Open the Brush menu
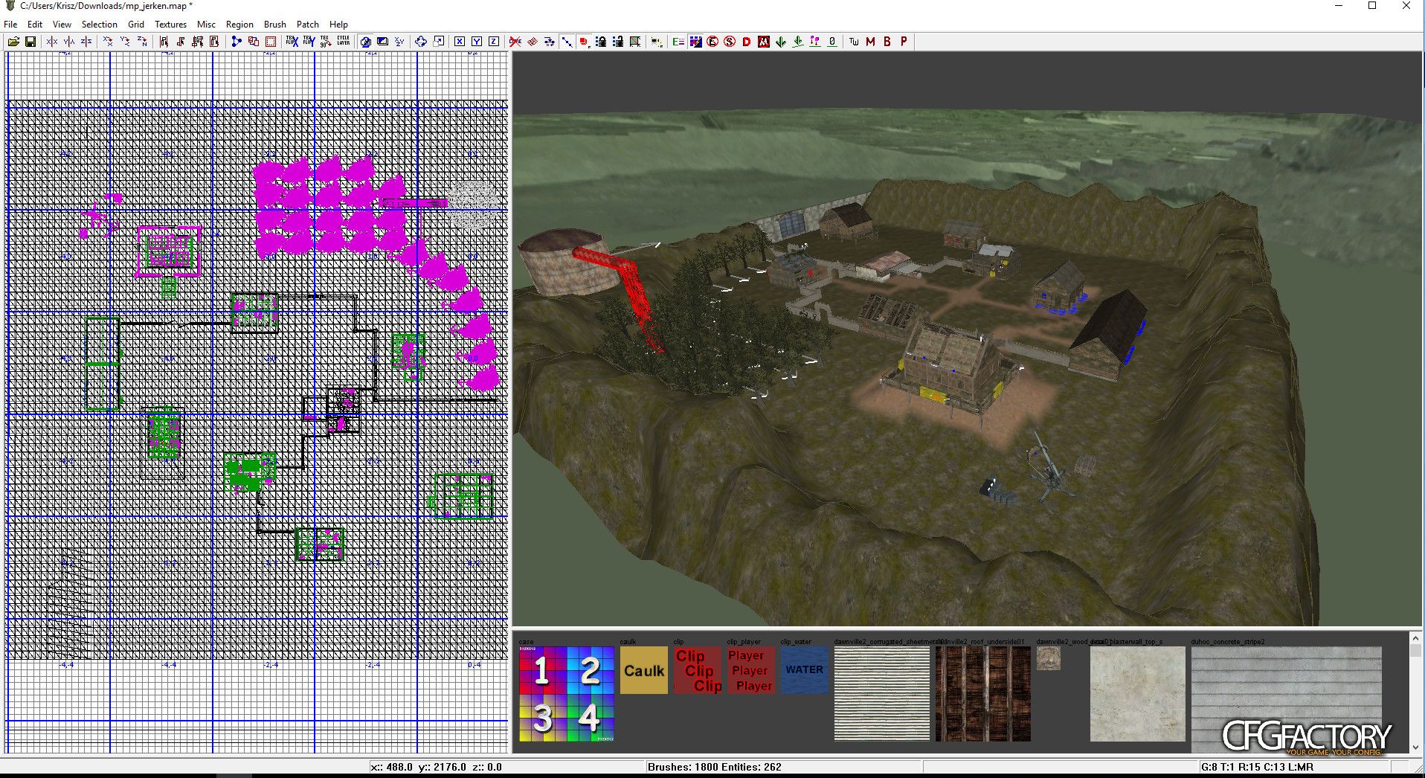Screen dimensions: 1425x778 [x=275, y=25]
